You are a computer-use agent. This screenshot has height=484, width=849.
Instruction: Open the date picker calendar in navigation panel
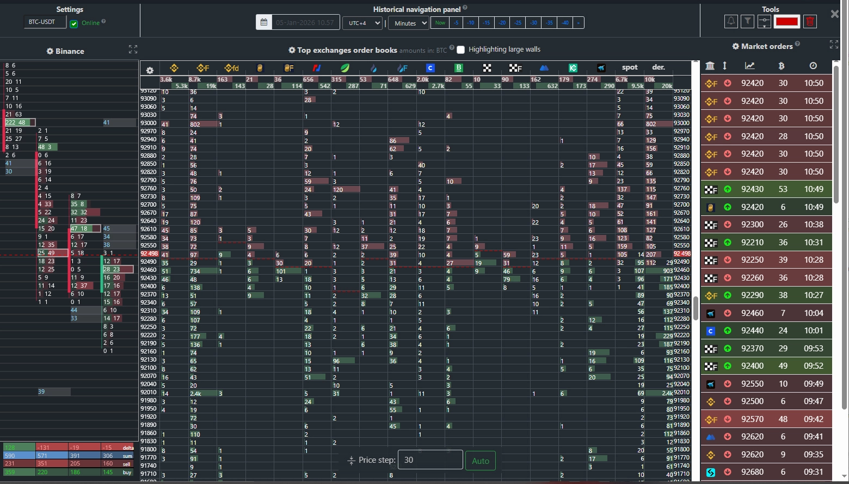(265, 22)
